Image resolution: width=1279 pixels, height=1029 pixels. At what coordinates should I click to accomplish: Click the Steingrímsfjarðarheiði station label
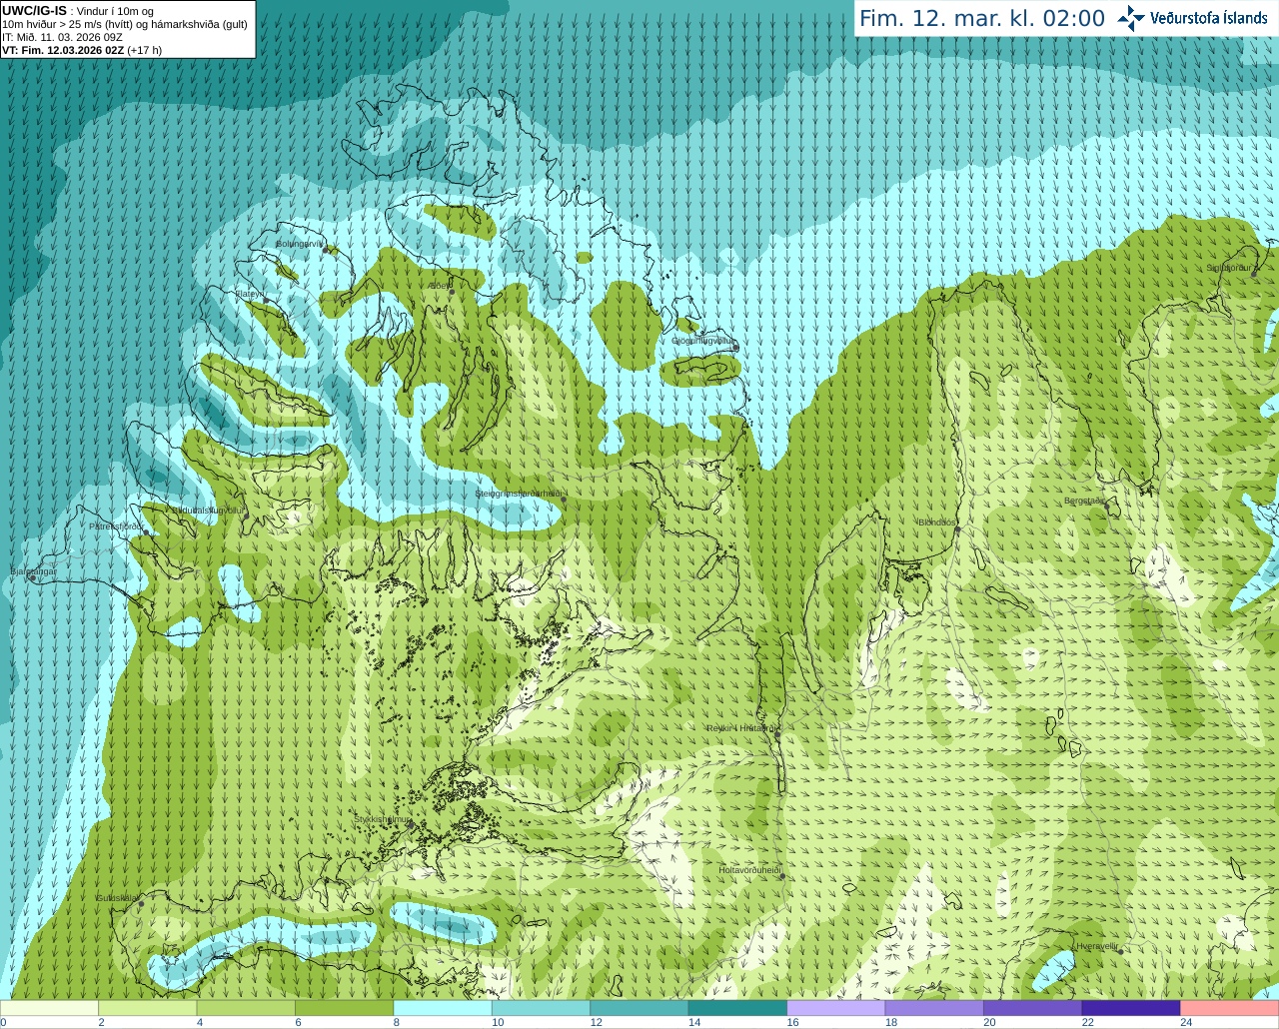click(519, 494)
